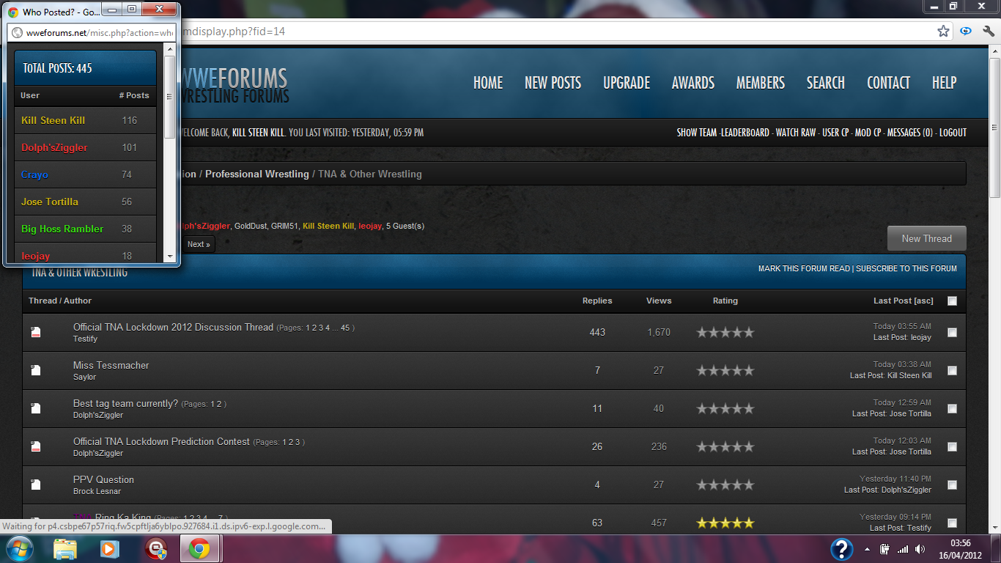Click SUBSCRIBE TO THIS FORUM

pos(906,269)
